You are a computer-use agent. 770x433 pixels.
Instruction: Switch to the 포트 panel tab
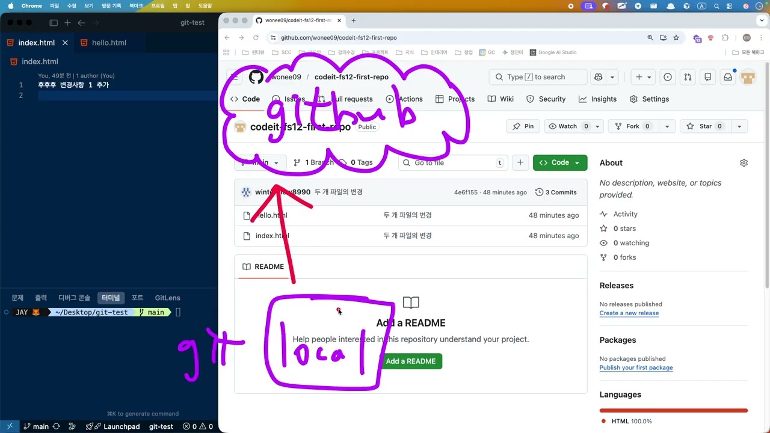click(137, 298)
